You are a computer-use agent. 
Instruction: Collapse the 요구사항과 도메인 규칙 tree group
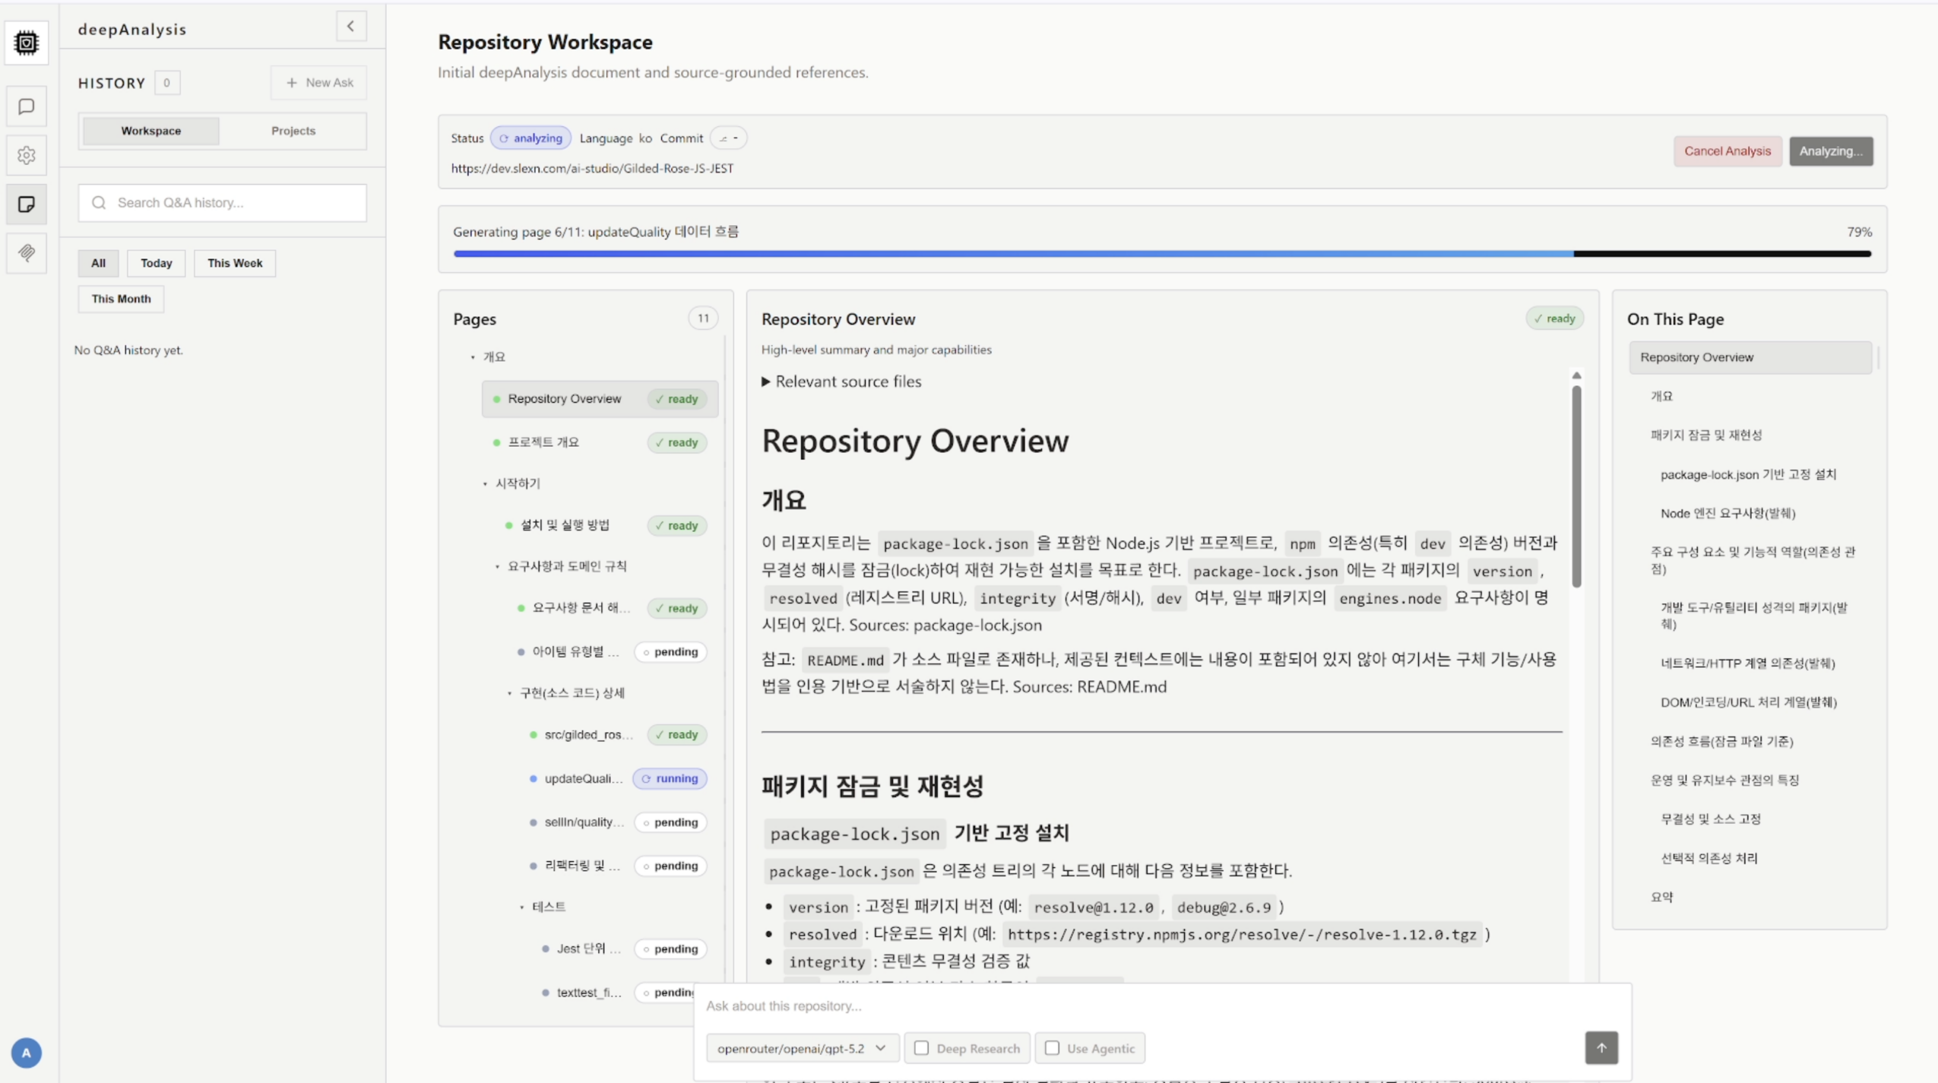(x=497, y=567)
